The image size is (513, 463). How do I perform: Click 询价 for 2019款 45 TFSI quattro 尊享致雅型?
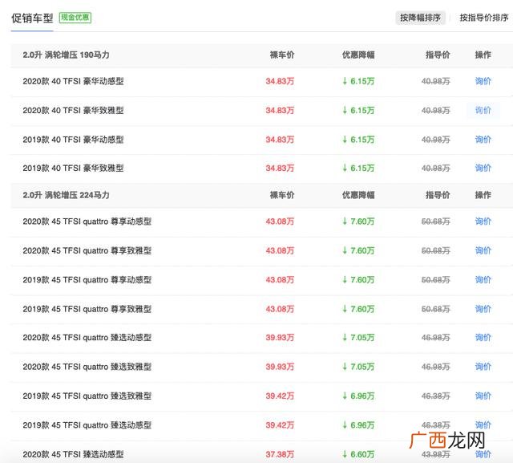point(483,309)
